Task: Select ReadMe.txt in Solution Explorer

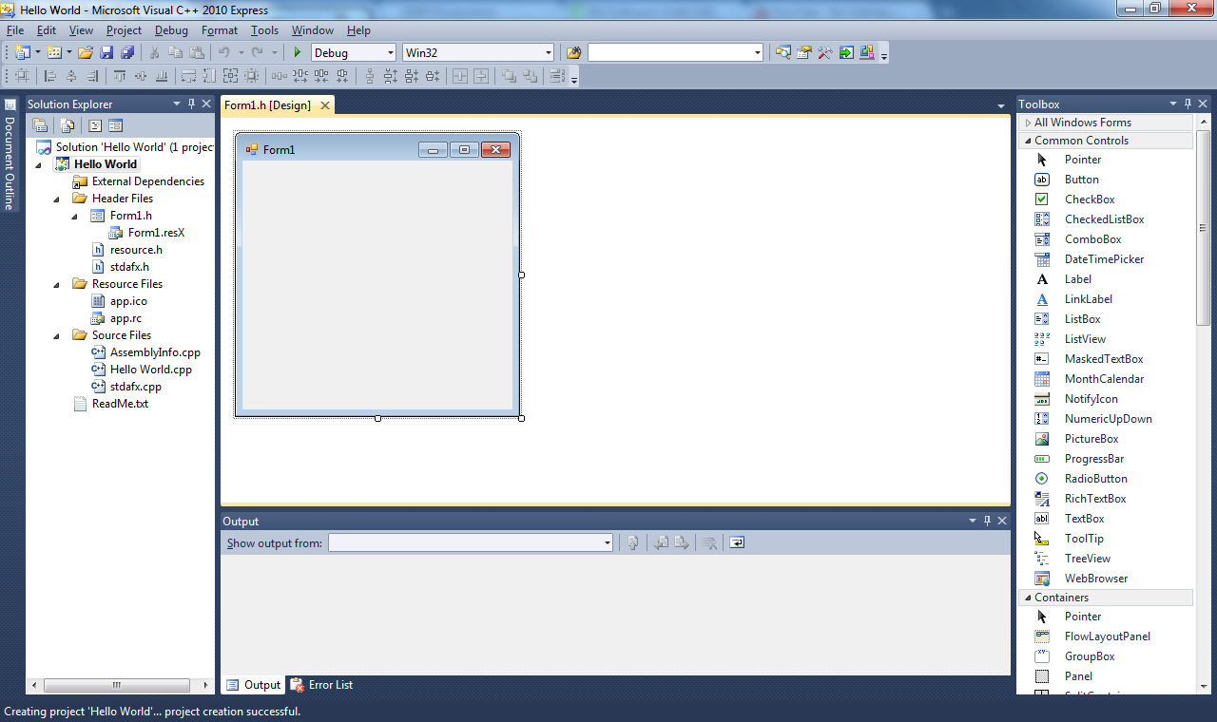Action: point(120,404)
